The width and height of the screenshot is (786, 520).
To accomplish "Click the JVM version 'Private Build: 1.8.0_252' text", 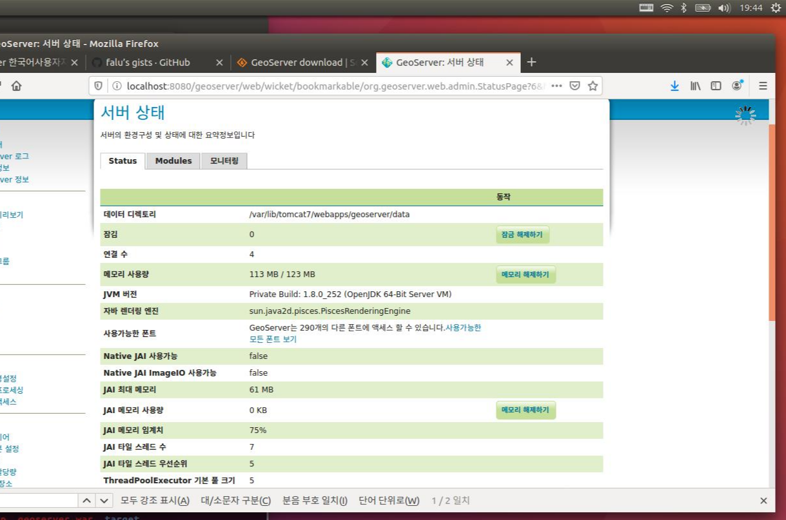I will [350, 294].
